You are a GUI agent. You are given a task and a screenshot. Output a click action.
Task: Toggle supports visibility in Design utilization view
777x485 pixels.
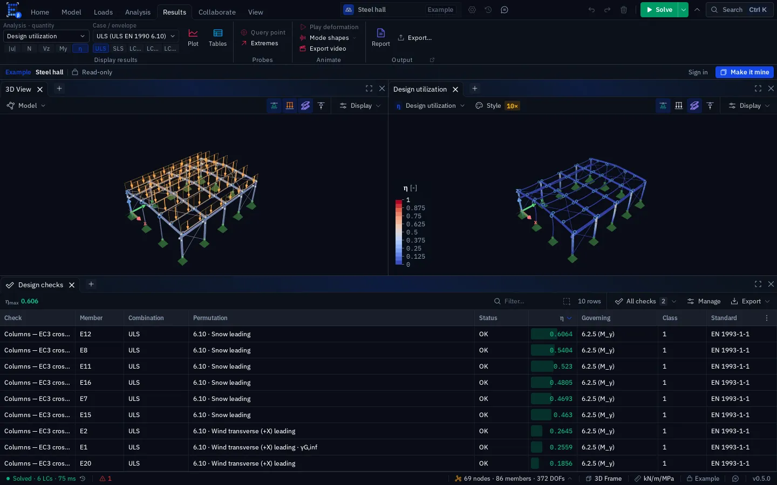click(x=663, y=106)
